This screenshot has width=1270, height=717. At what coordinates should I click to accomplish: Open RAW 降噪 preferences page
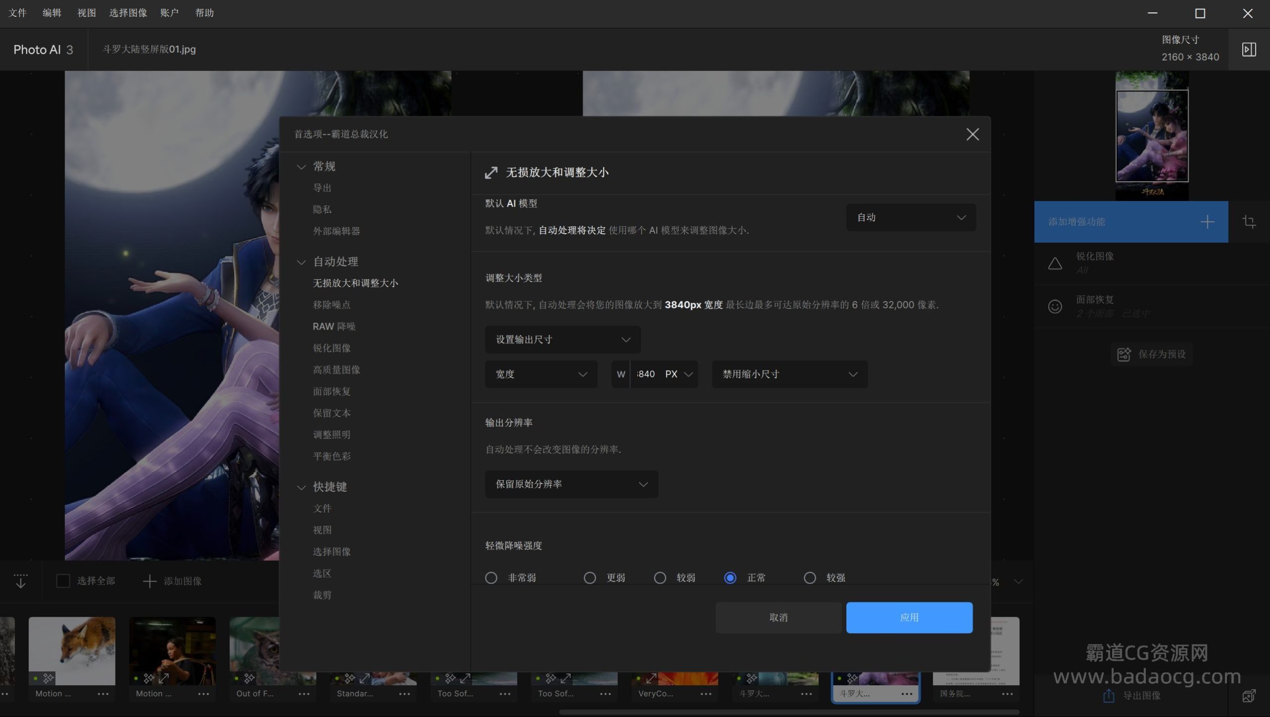334,326
